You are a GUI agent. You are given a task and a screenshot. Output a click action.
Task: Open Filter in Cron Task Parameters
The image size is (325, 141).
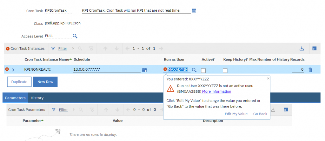[x=63, y=110]
